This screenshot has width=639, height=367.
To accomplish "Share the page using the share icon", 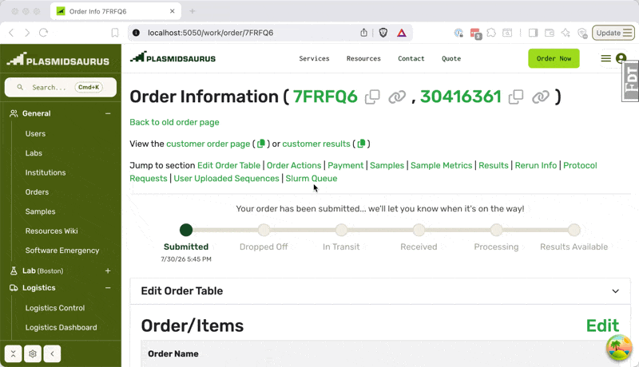I will click(364, 33).
